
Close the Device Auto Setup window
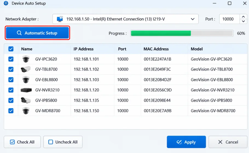point(245,3)
